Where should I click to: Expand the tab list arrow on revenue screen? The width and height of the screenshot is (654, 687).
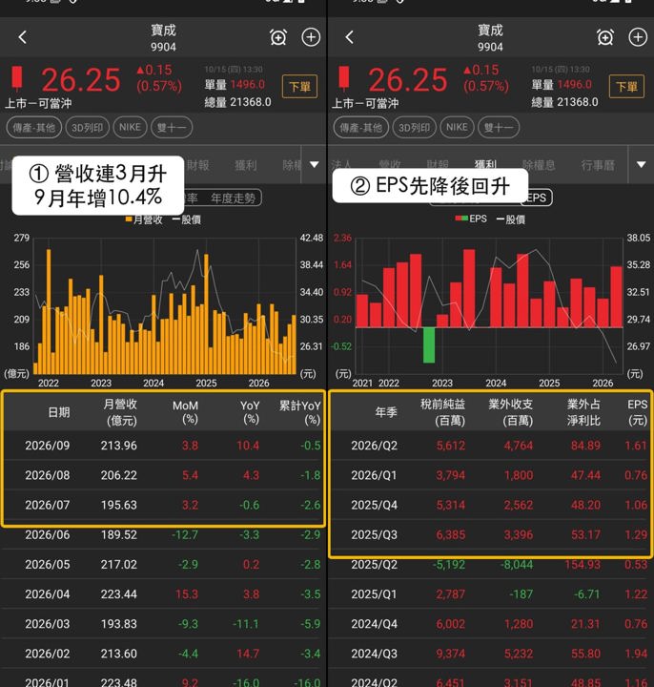(x=315, y=165)
